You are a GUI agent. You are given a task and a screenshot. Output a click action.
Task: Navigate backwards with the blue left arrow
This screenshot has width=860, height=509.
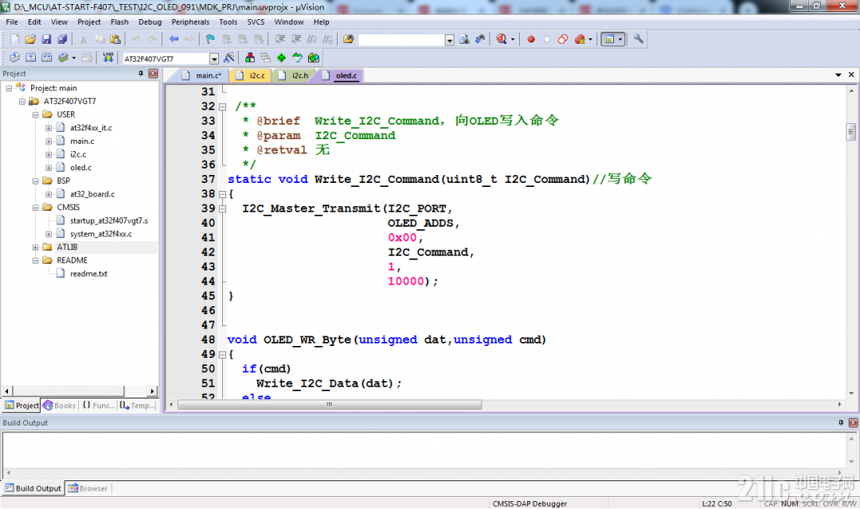pyautogui.click(x=174, y=39)
